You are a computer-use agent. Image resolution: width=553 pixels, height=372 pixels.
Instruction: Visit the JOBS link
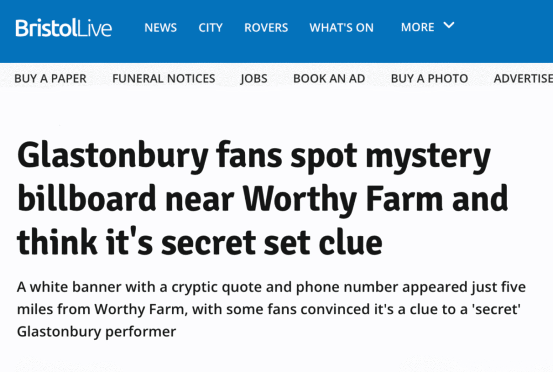tap(254, 78)
